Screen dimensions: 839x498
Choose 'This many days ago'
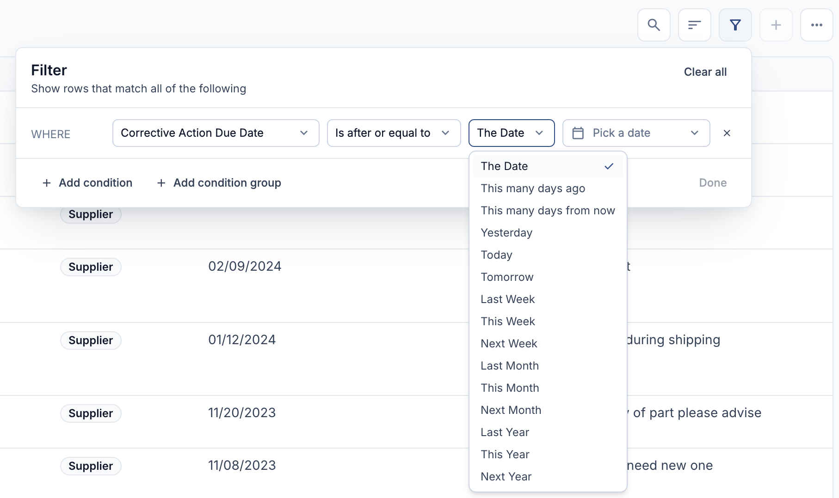click(548, 188)
